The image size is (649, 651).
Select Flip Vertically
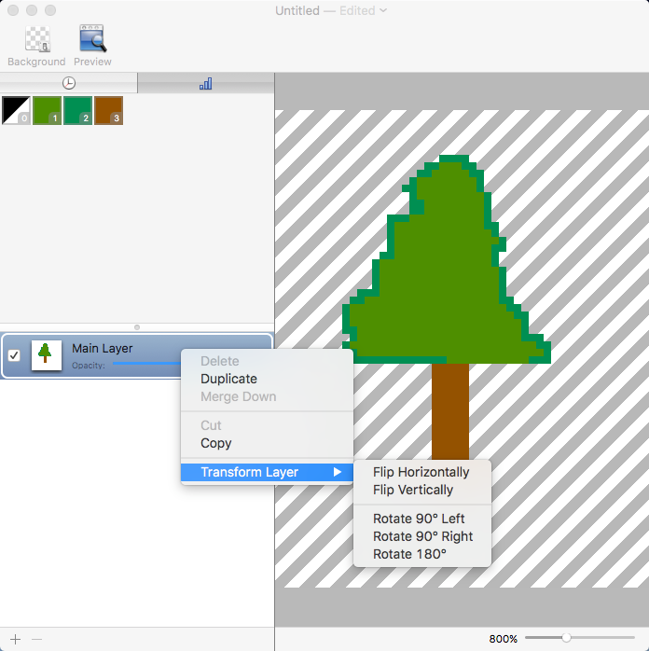point(412,490)
